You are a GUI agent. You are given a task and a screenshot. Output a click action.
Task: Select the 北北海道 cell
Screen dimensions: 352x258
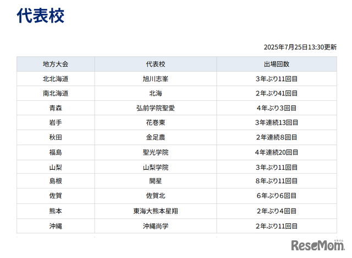pos(56,79)
